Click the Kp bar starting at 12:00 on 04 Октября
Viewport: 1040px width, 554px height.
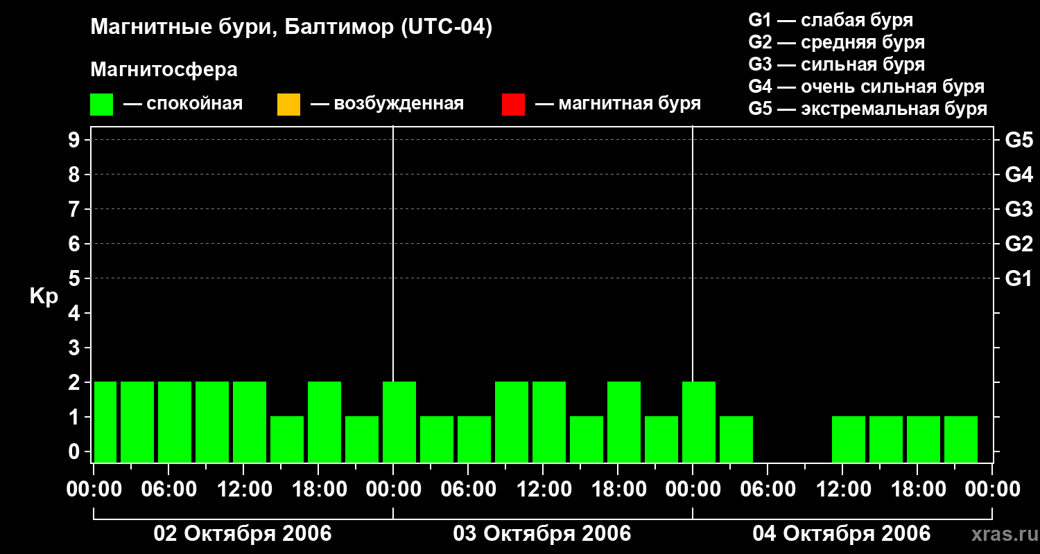[x=849, y=439]
